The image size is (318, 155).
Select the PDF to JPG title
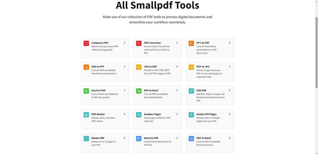pos(203,67)
